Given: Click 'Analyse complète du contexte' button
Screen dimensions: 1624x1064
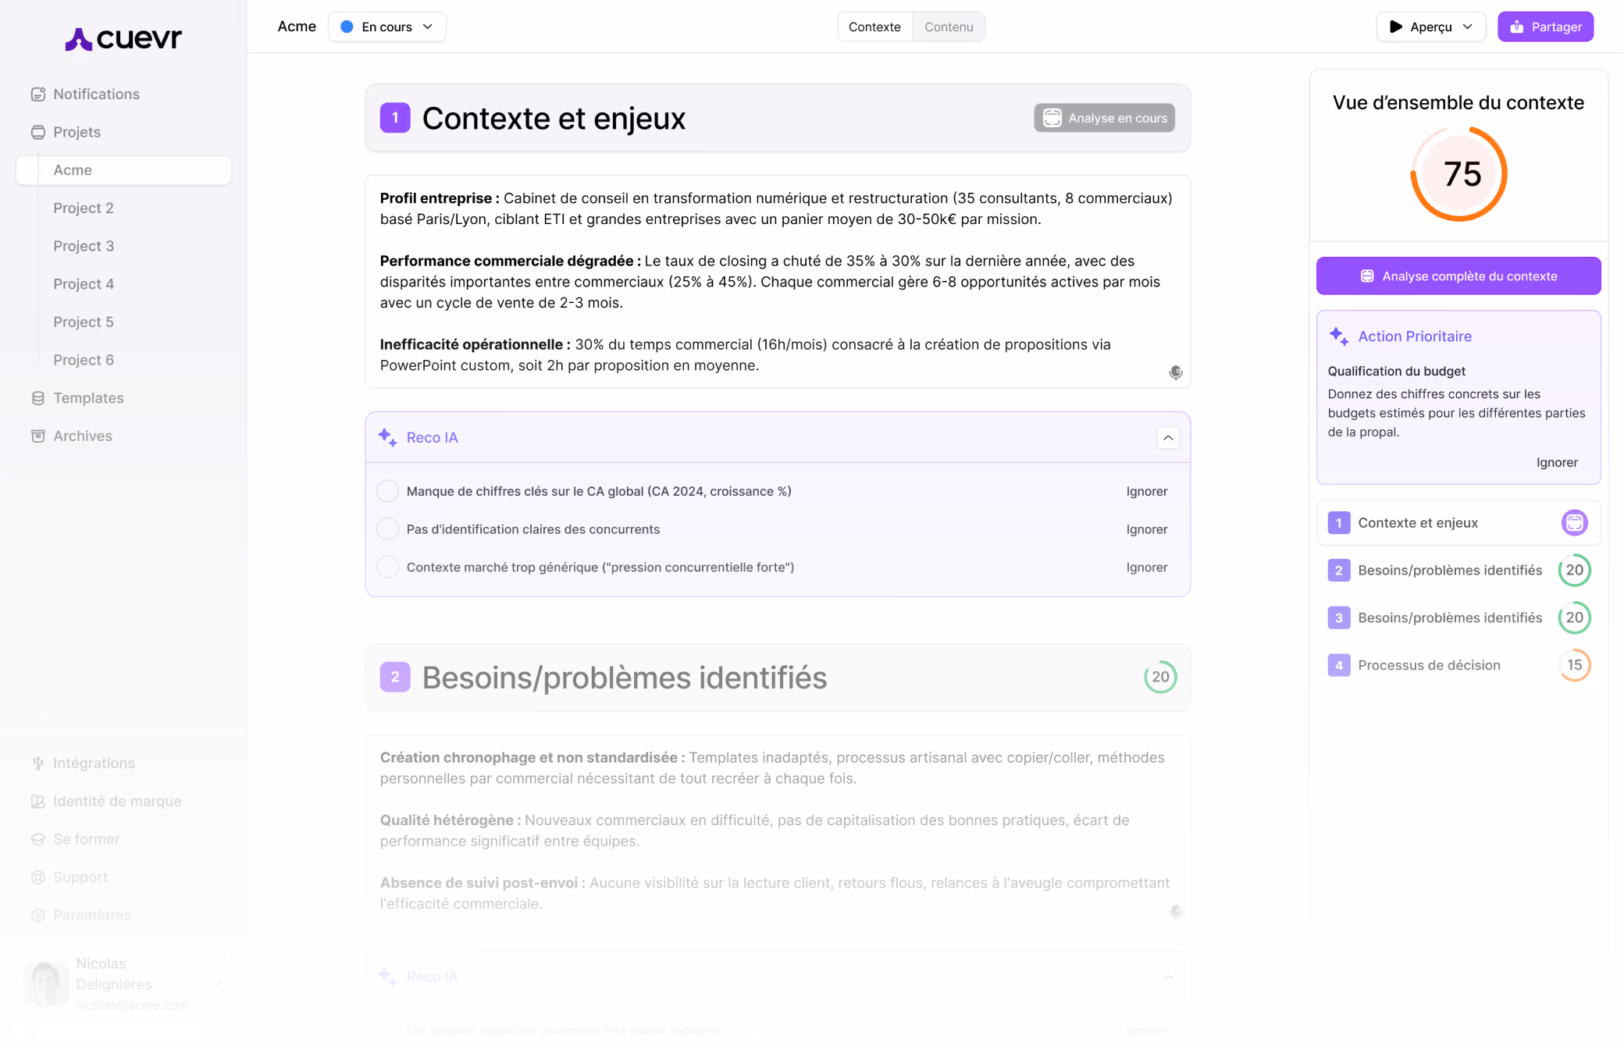Looking at the screenshot, I should tap(1458, 276).
